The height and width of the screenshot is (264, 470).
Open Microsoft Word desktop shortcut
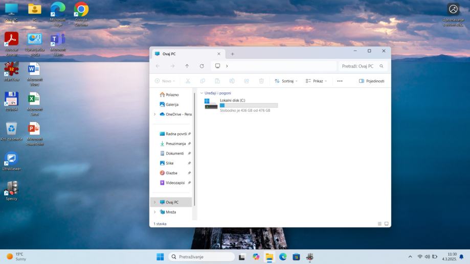click(x=35, y=74)
